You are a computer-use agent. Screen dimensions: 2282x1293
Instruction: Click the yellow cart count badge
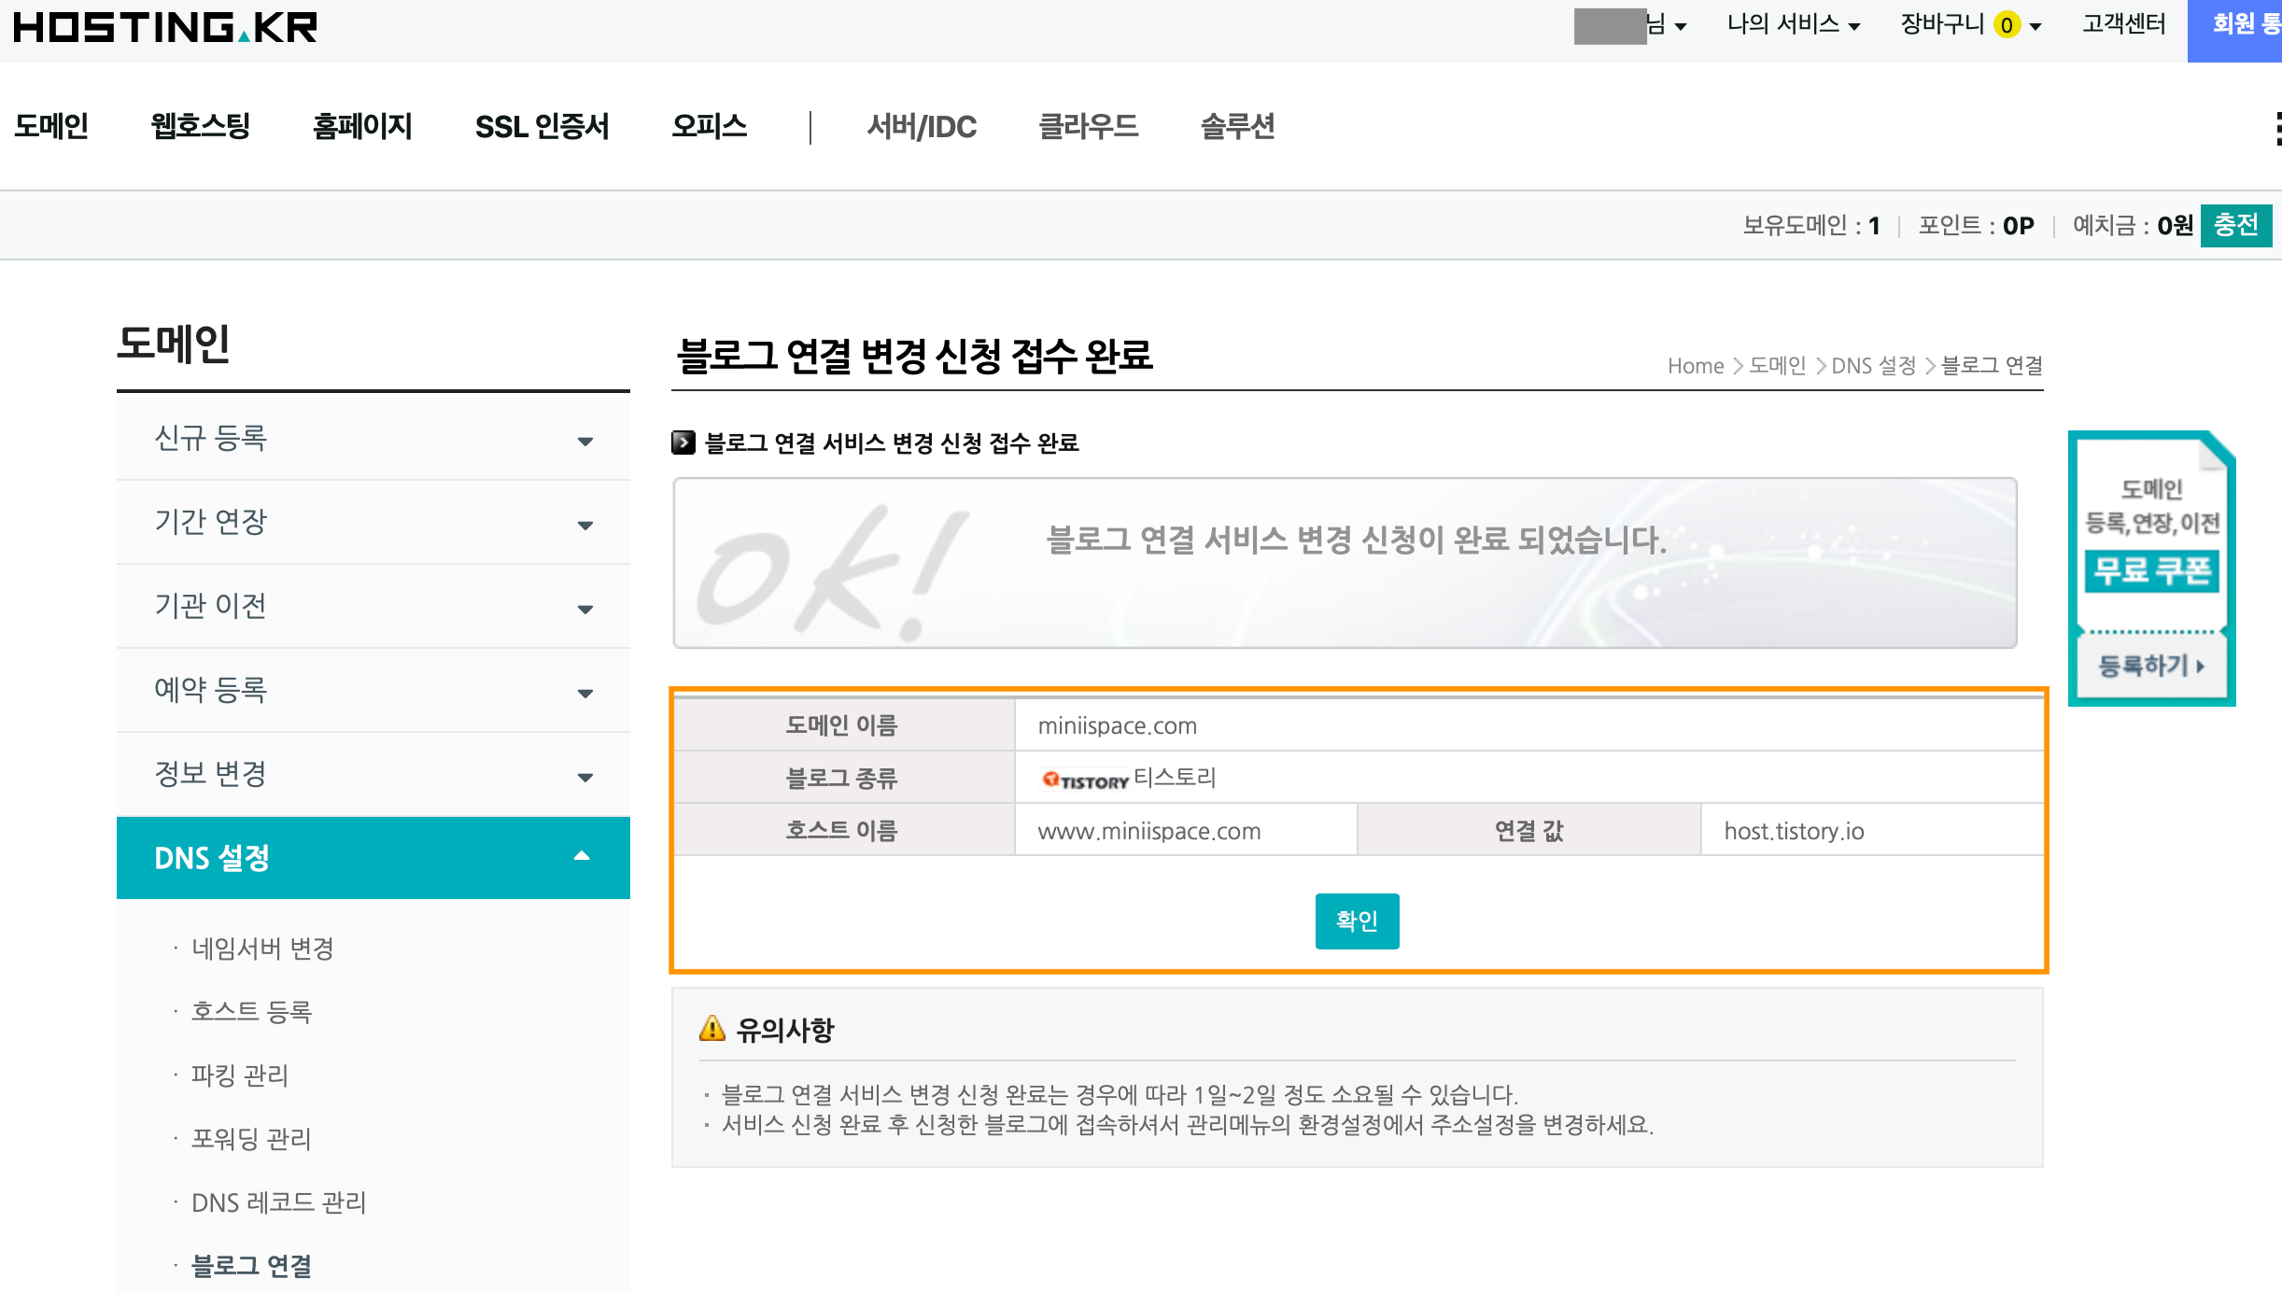2006,25
